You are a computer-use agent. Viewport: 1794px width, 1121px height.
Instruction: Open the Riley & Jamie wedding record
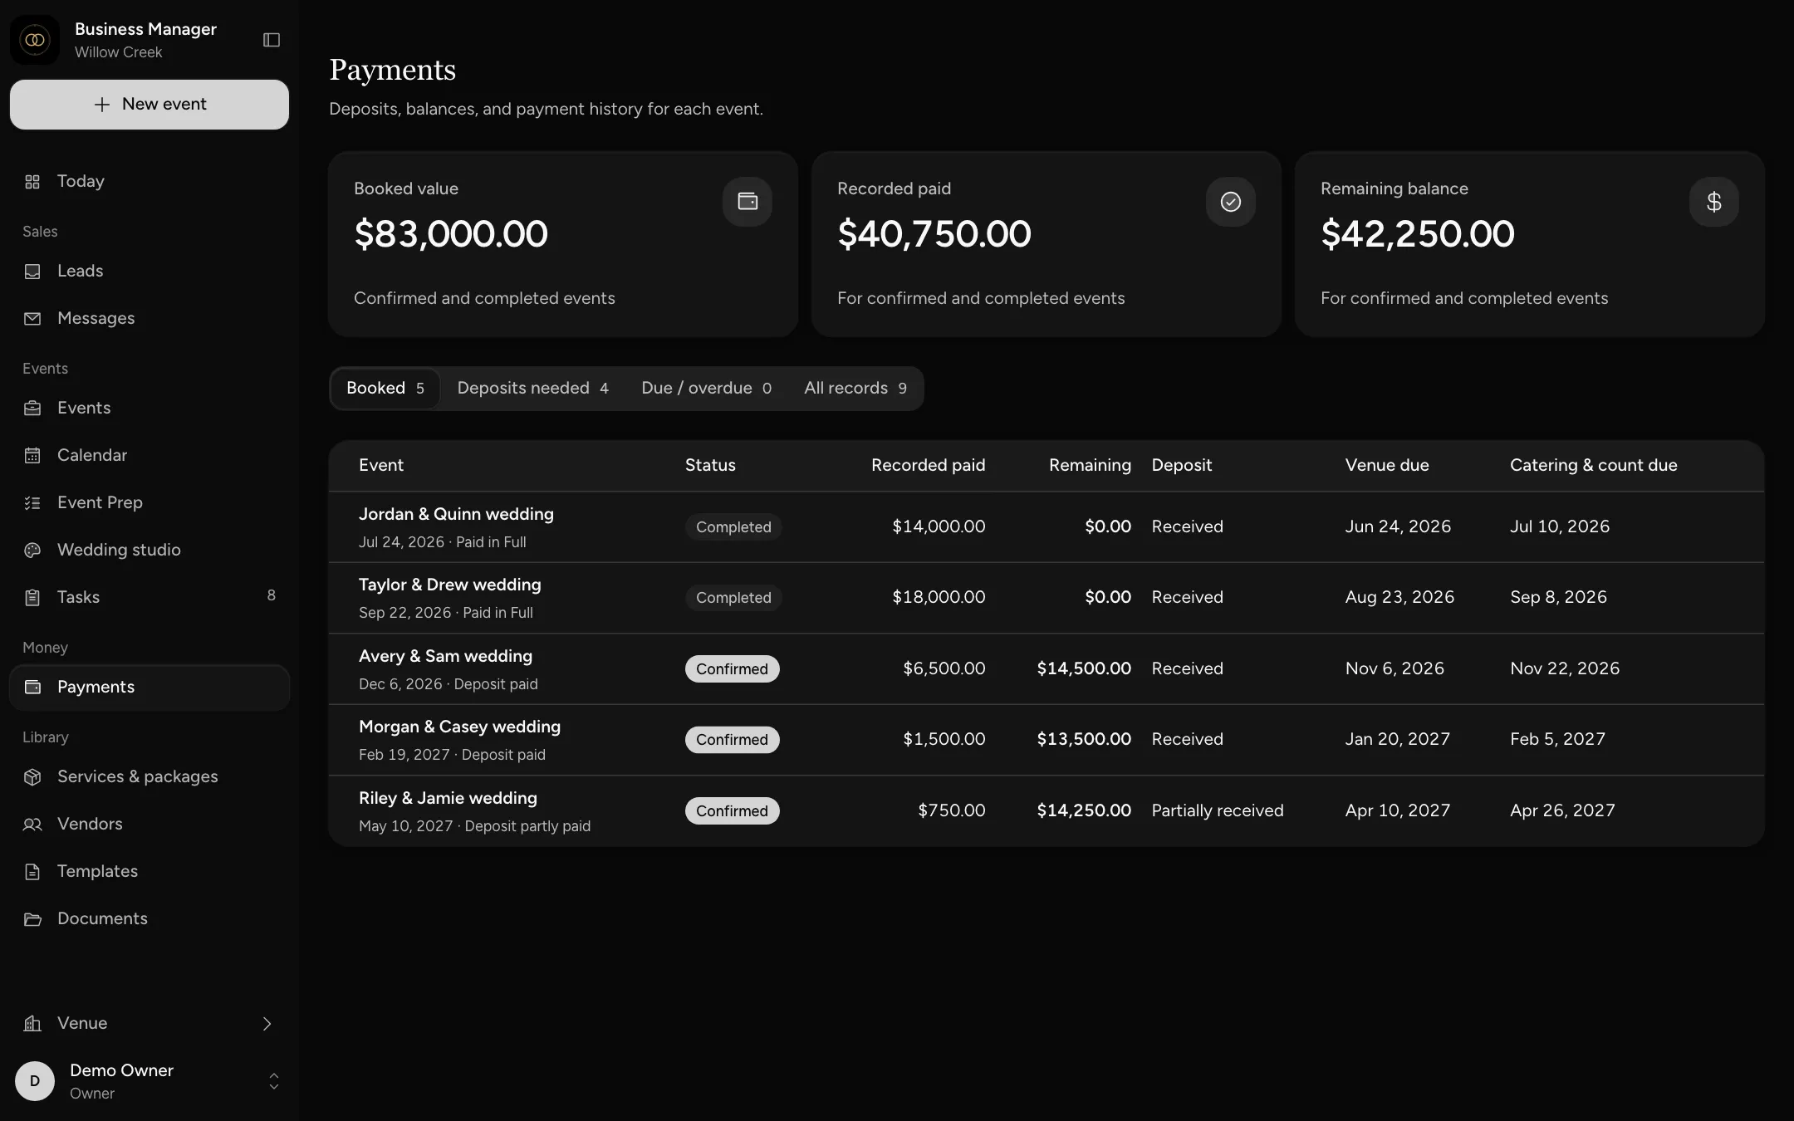coord(1046,811)
